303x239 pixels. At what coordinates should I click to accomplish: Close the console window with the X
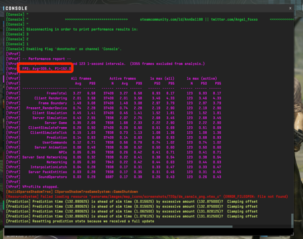290,8
